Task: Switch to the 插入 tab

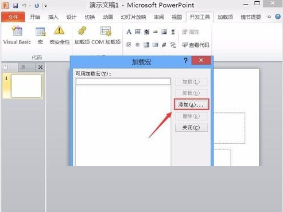Action: tap(53, 17)
